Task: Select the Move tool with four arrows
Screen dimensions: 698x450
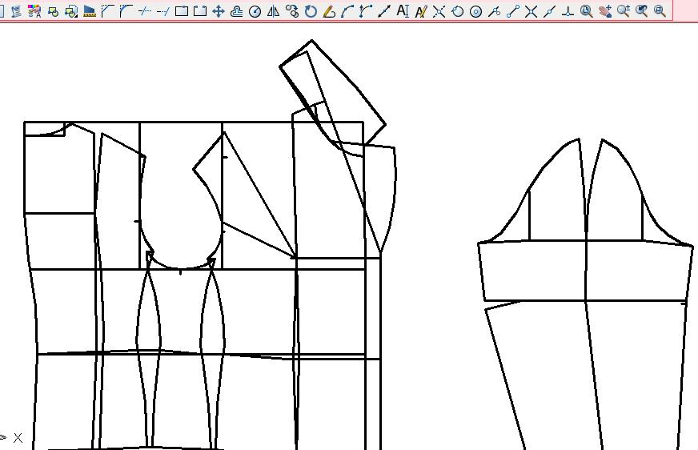Action: (x=218, y=11)
